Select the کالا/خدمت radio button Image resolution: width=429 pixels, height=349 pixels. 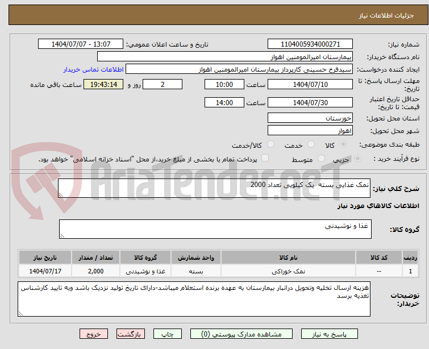pos(270,144)
